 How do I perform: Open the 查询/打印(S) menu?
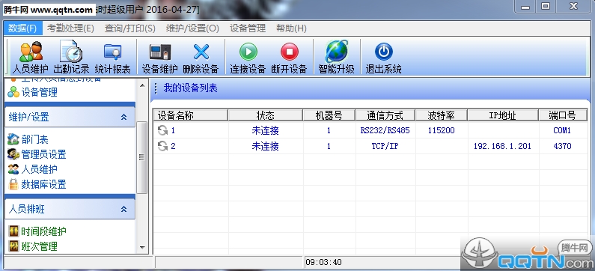129,28
